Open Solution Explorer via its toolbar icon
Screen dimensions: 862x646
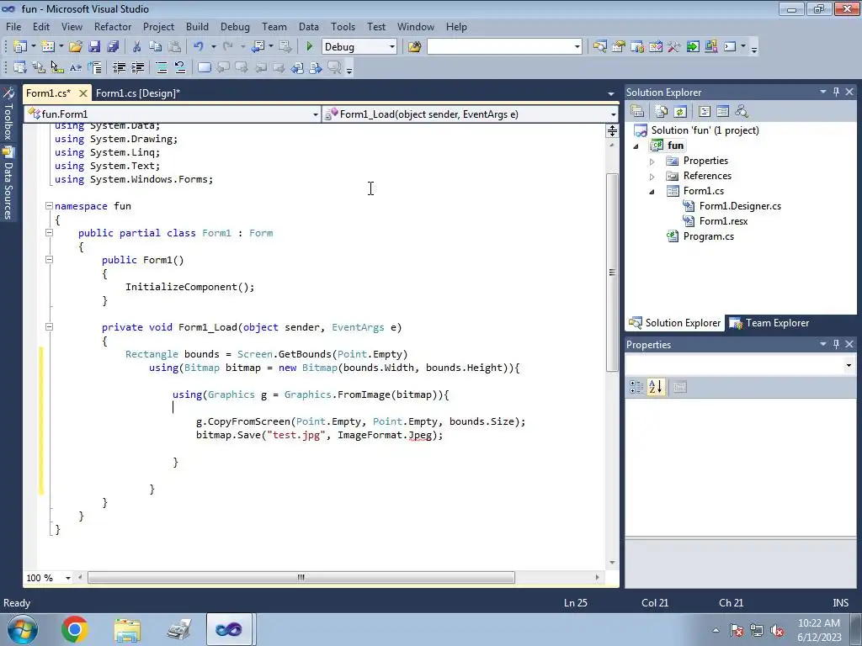click(x=599, y=47)
